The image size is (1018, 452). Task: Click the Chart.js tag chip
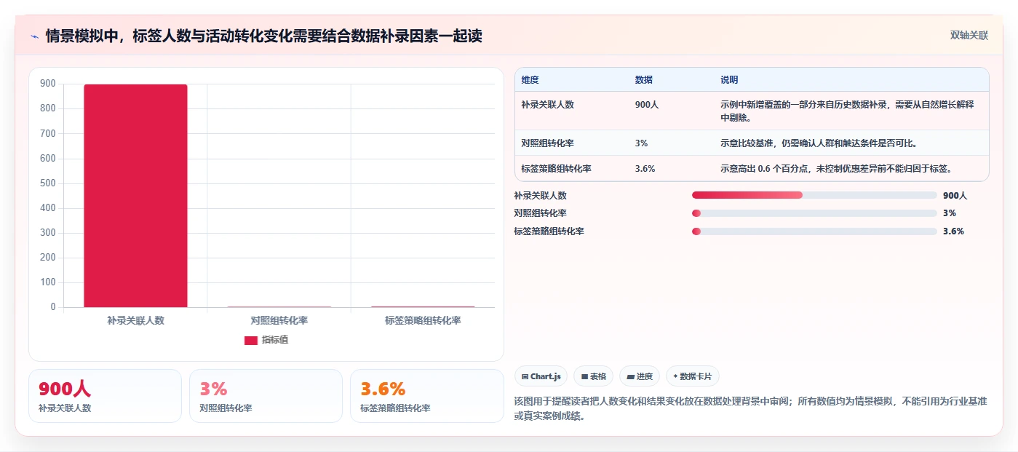tap(541, 376)
